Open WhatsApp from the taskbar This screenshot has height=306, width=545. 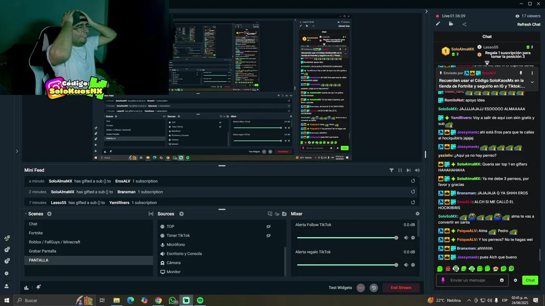tap(172, 300)
